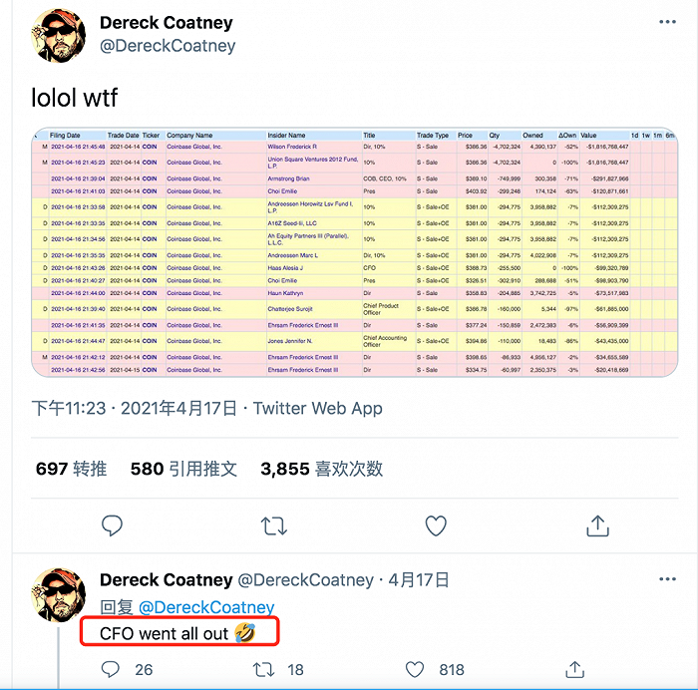Share the main tweet via share icon
This screenshot has width=698, height=690.
(x=597, y=524)
